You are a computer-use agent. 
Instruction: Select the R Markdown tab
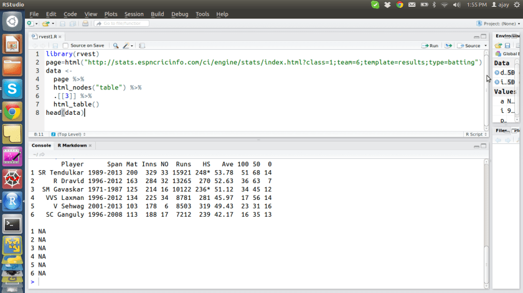point(72,145)
